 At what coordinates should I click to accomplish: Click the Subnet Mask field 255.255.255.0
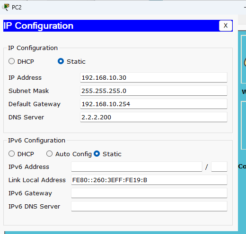(154, 91)
